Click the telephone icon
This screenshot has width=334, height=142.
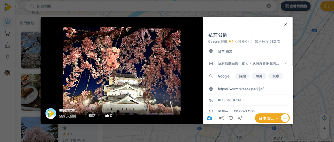(211, 100)
